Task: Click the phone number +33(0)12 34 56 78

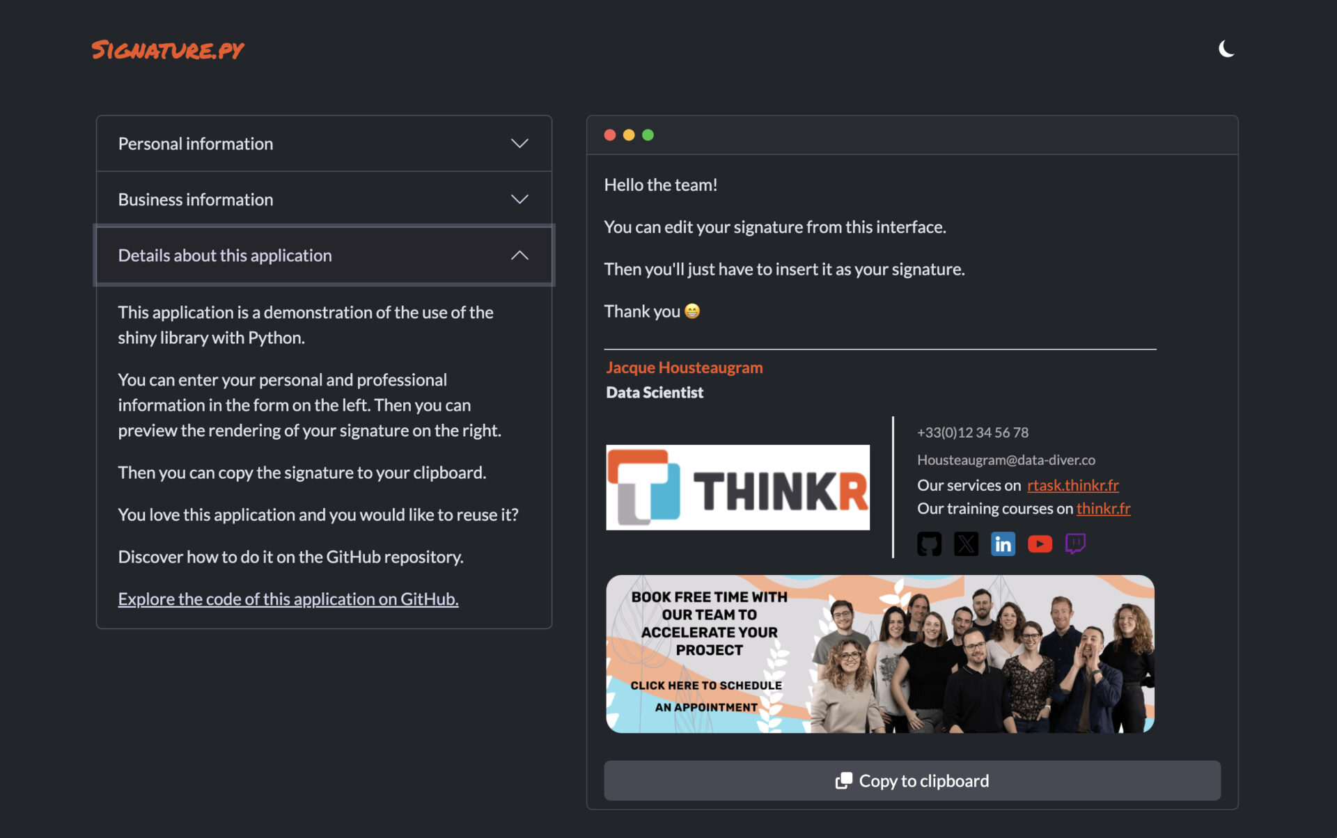Action: click(x=973, y=432)
